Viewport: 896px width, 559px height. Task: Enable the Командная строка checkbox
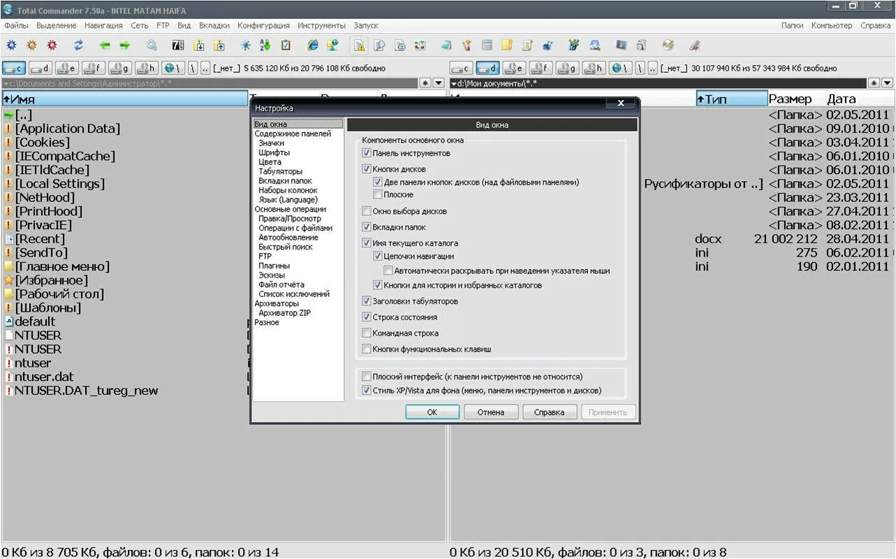pos(367,333)
